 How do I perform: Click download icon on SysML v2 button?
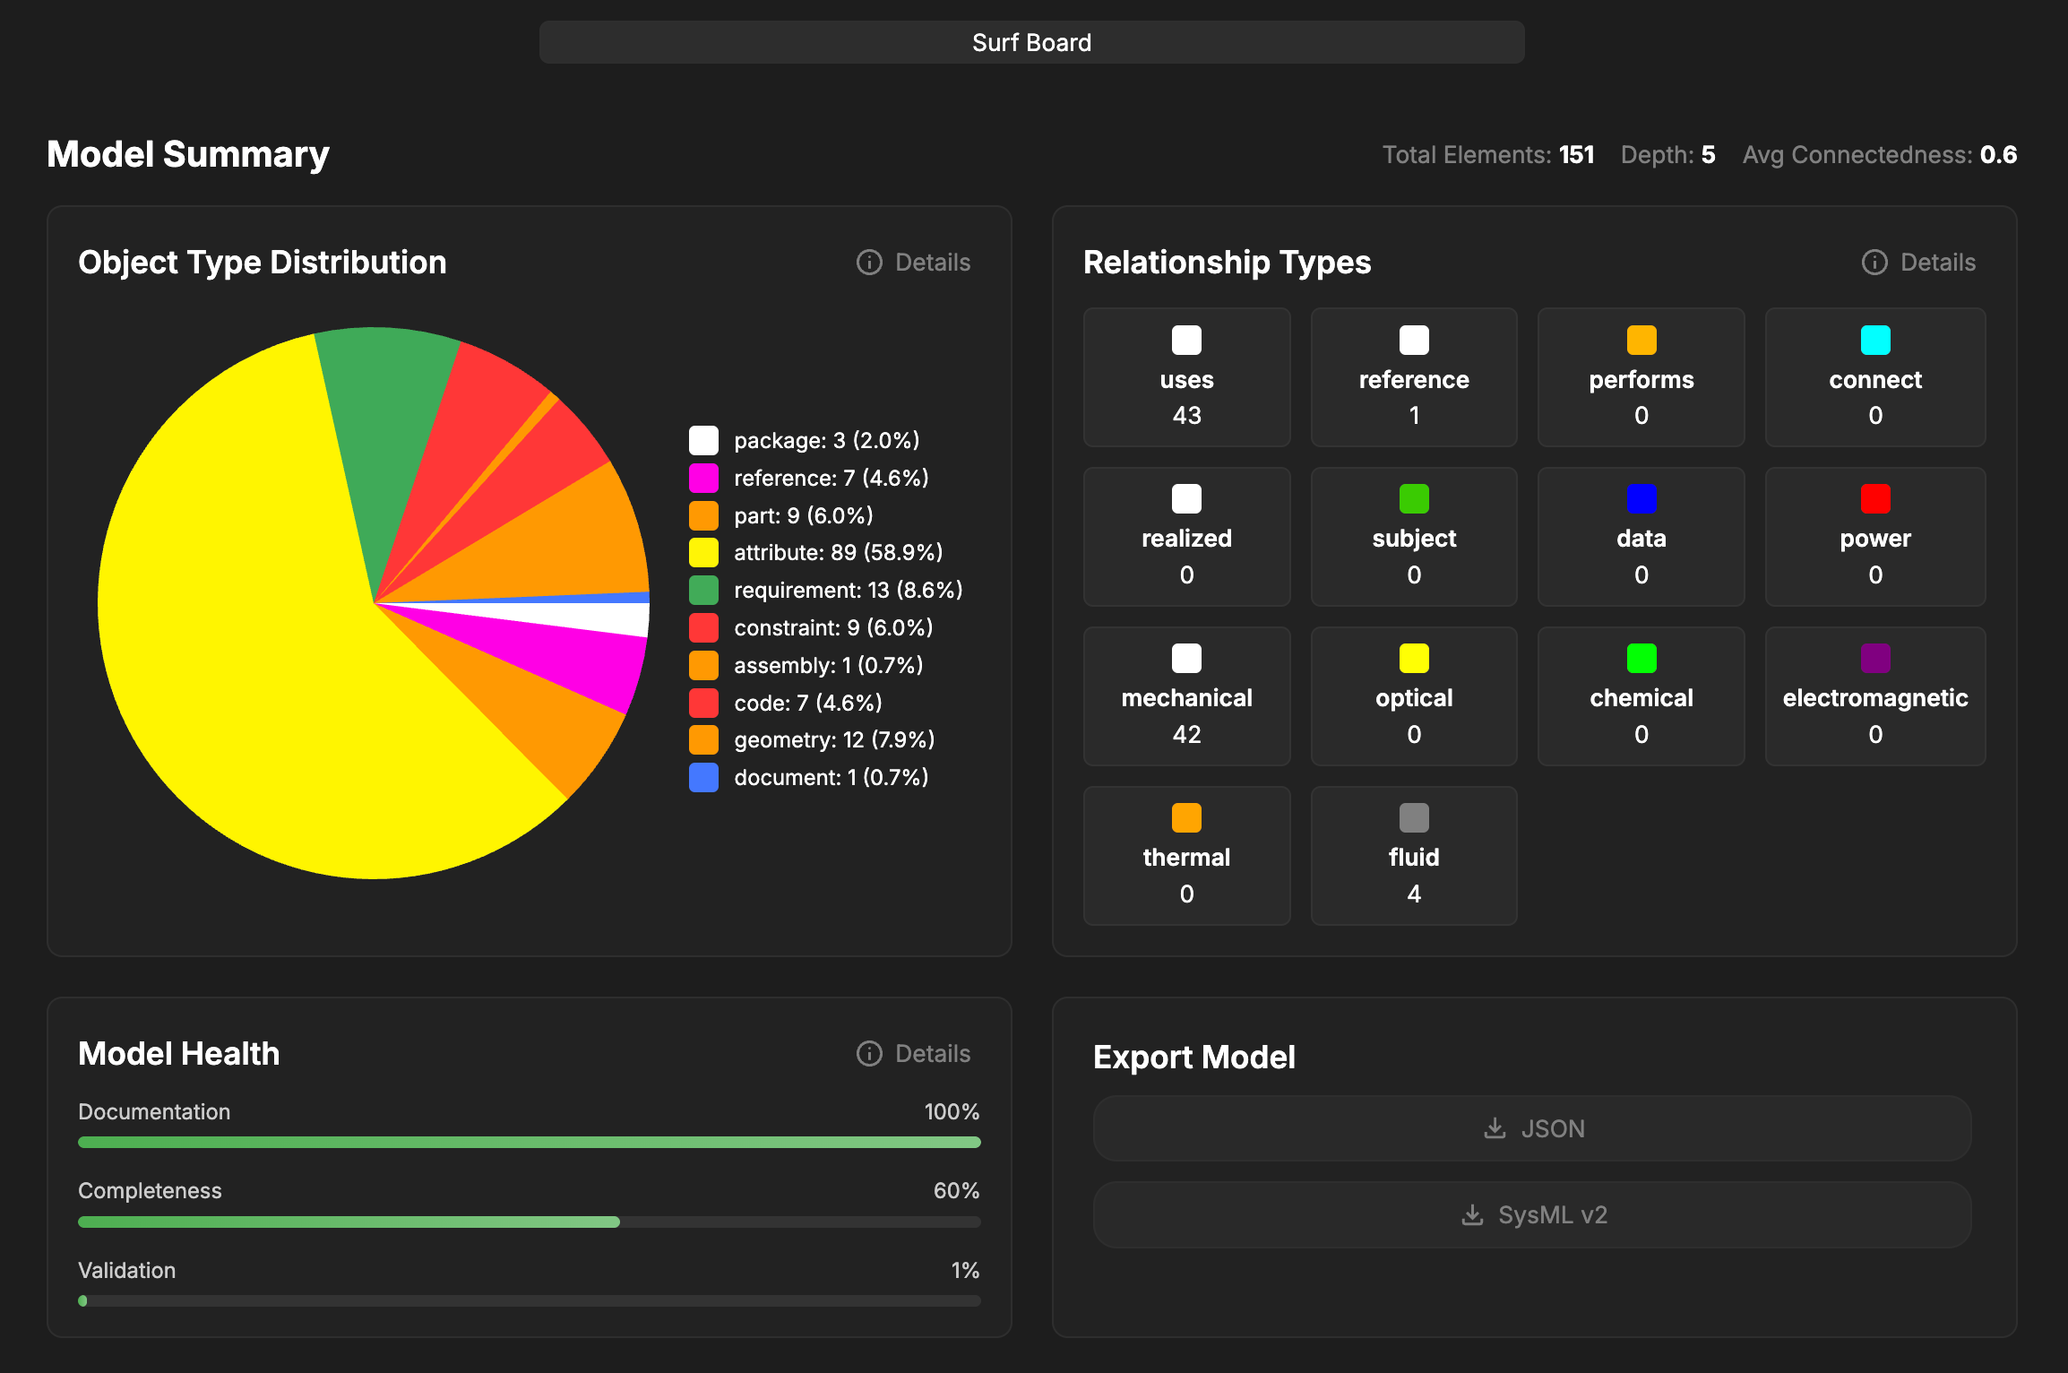1472,1214
